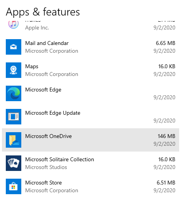The image size is (185, 200).
Task: Select the Maps app name
Action: click(x=32, y=67)
